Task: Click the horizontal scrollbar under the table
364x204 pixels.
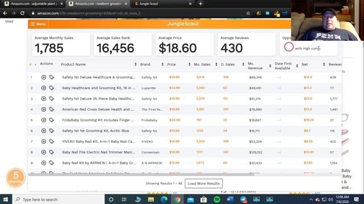Action: click(141, 175)
